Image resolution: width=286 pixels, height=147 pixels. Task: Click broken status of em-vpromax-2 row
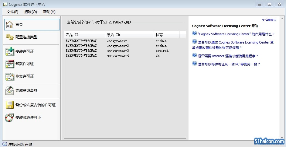(161, 46)
